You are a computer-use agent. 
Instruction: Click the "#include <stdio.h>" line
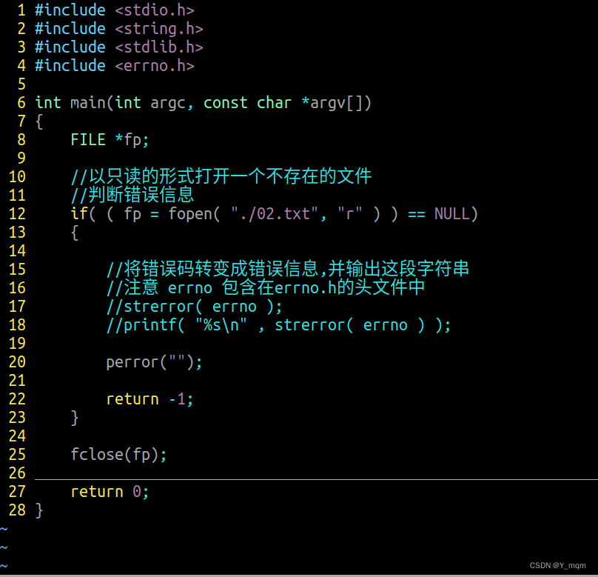coord(115,10)
